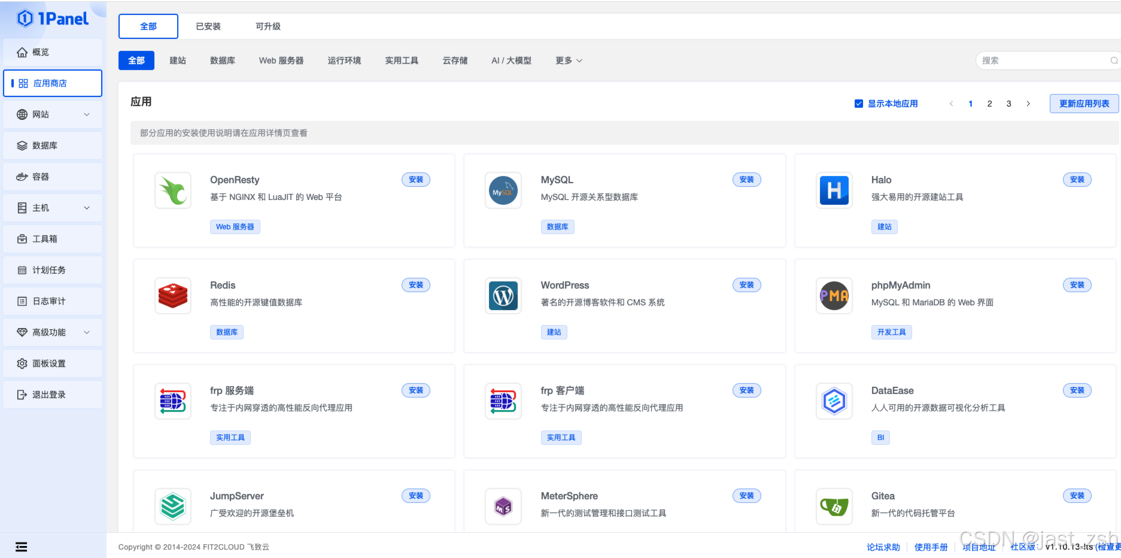
Task: Open the 概览 overview home icon
Action: 22,52
